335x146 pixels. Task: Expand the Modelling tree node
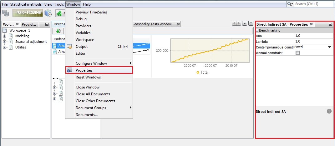[5, 36]
